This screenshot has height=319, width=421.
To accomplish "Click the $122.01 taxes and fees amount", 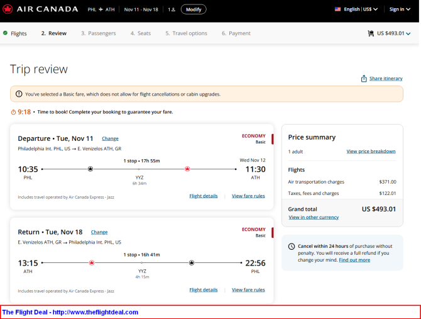I will (x=388, y=193).
